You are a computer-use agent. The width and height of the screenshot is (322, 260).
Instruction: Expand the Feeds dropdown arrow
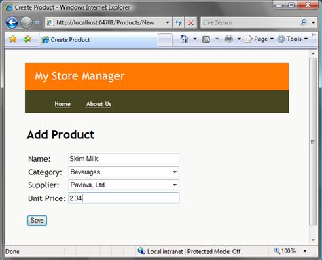tap(217, 39)
